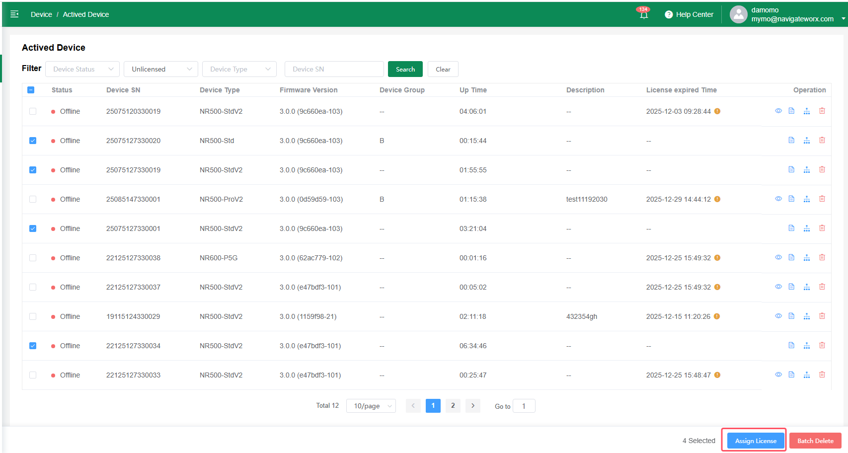Image resolution: width=848 pixels, height=453 pixels.
Task: Click the Device SN input field
Action: click(334, 69)
